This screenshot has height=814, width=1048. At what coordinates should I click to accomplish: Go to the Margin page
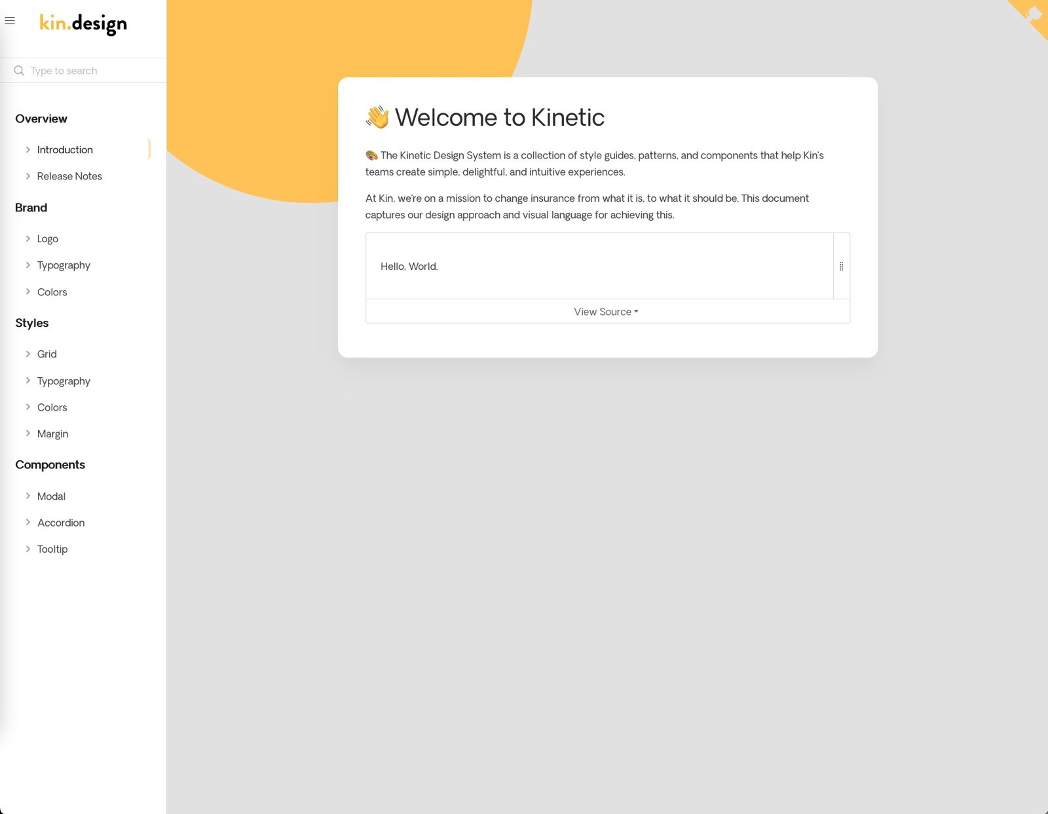coord(53,434)
